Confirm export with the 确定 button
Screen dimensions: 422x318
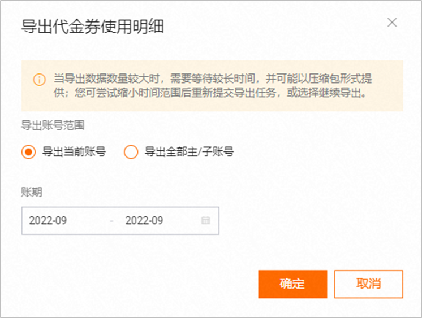pyautogui.click(x=292, y=284)
